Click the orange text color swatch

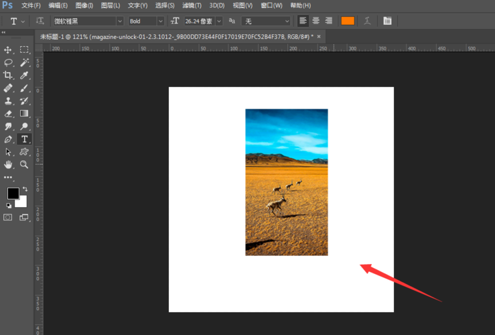(347, 21)
